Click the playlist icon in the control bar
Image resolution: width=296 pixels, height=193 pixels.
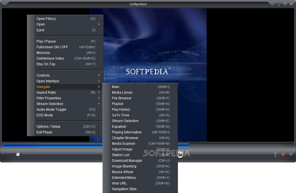[291, 155]
